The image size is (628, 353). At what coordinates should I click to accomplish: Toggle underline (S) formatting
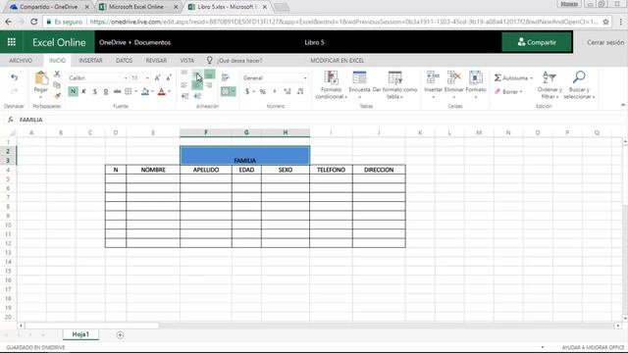click(95, 91)
